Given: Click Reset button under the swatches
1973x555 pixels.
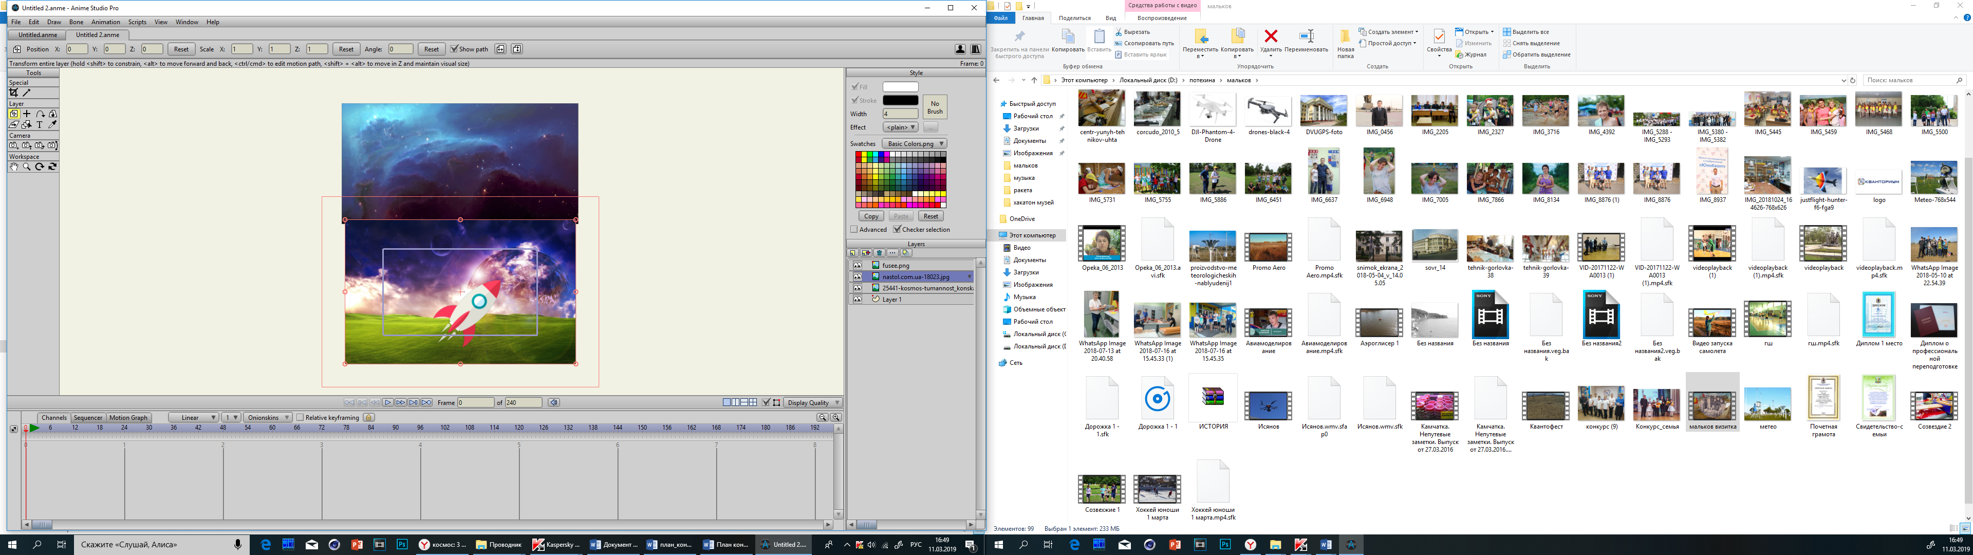Looking at the screenshot, I should tap(930, 216).
